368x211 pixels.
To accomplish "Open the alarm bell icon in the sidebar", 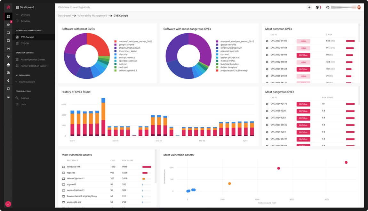I will coord(8,89).
